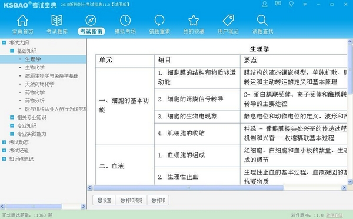This screenshot has width=353, height=219.
Task: Click the cell 生理性止血
Action: [x=197, y=176]
